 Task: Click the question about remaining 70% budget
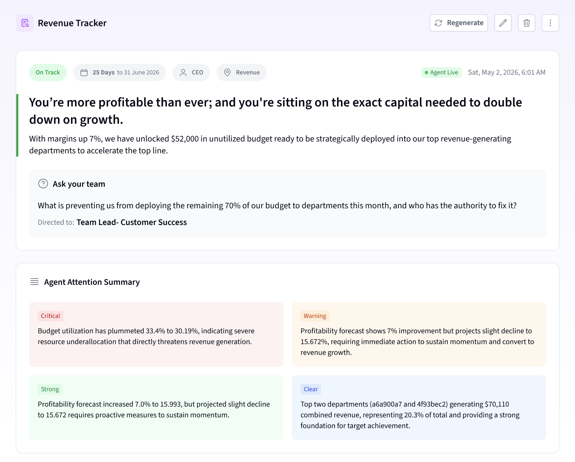[277, 205]
